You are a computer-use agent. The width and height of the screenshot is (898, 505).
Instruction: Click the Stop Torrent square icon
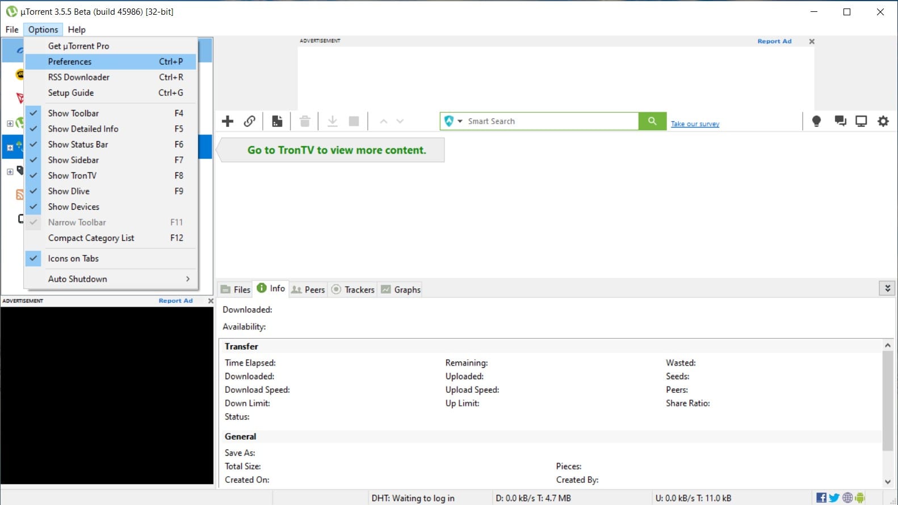coord(354,121)
